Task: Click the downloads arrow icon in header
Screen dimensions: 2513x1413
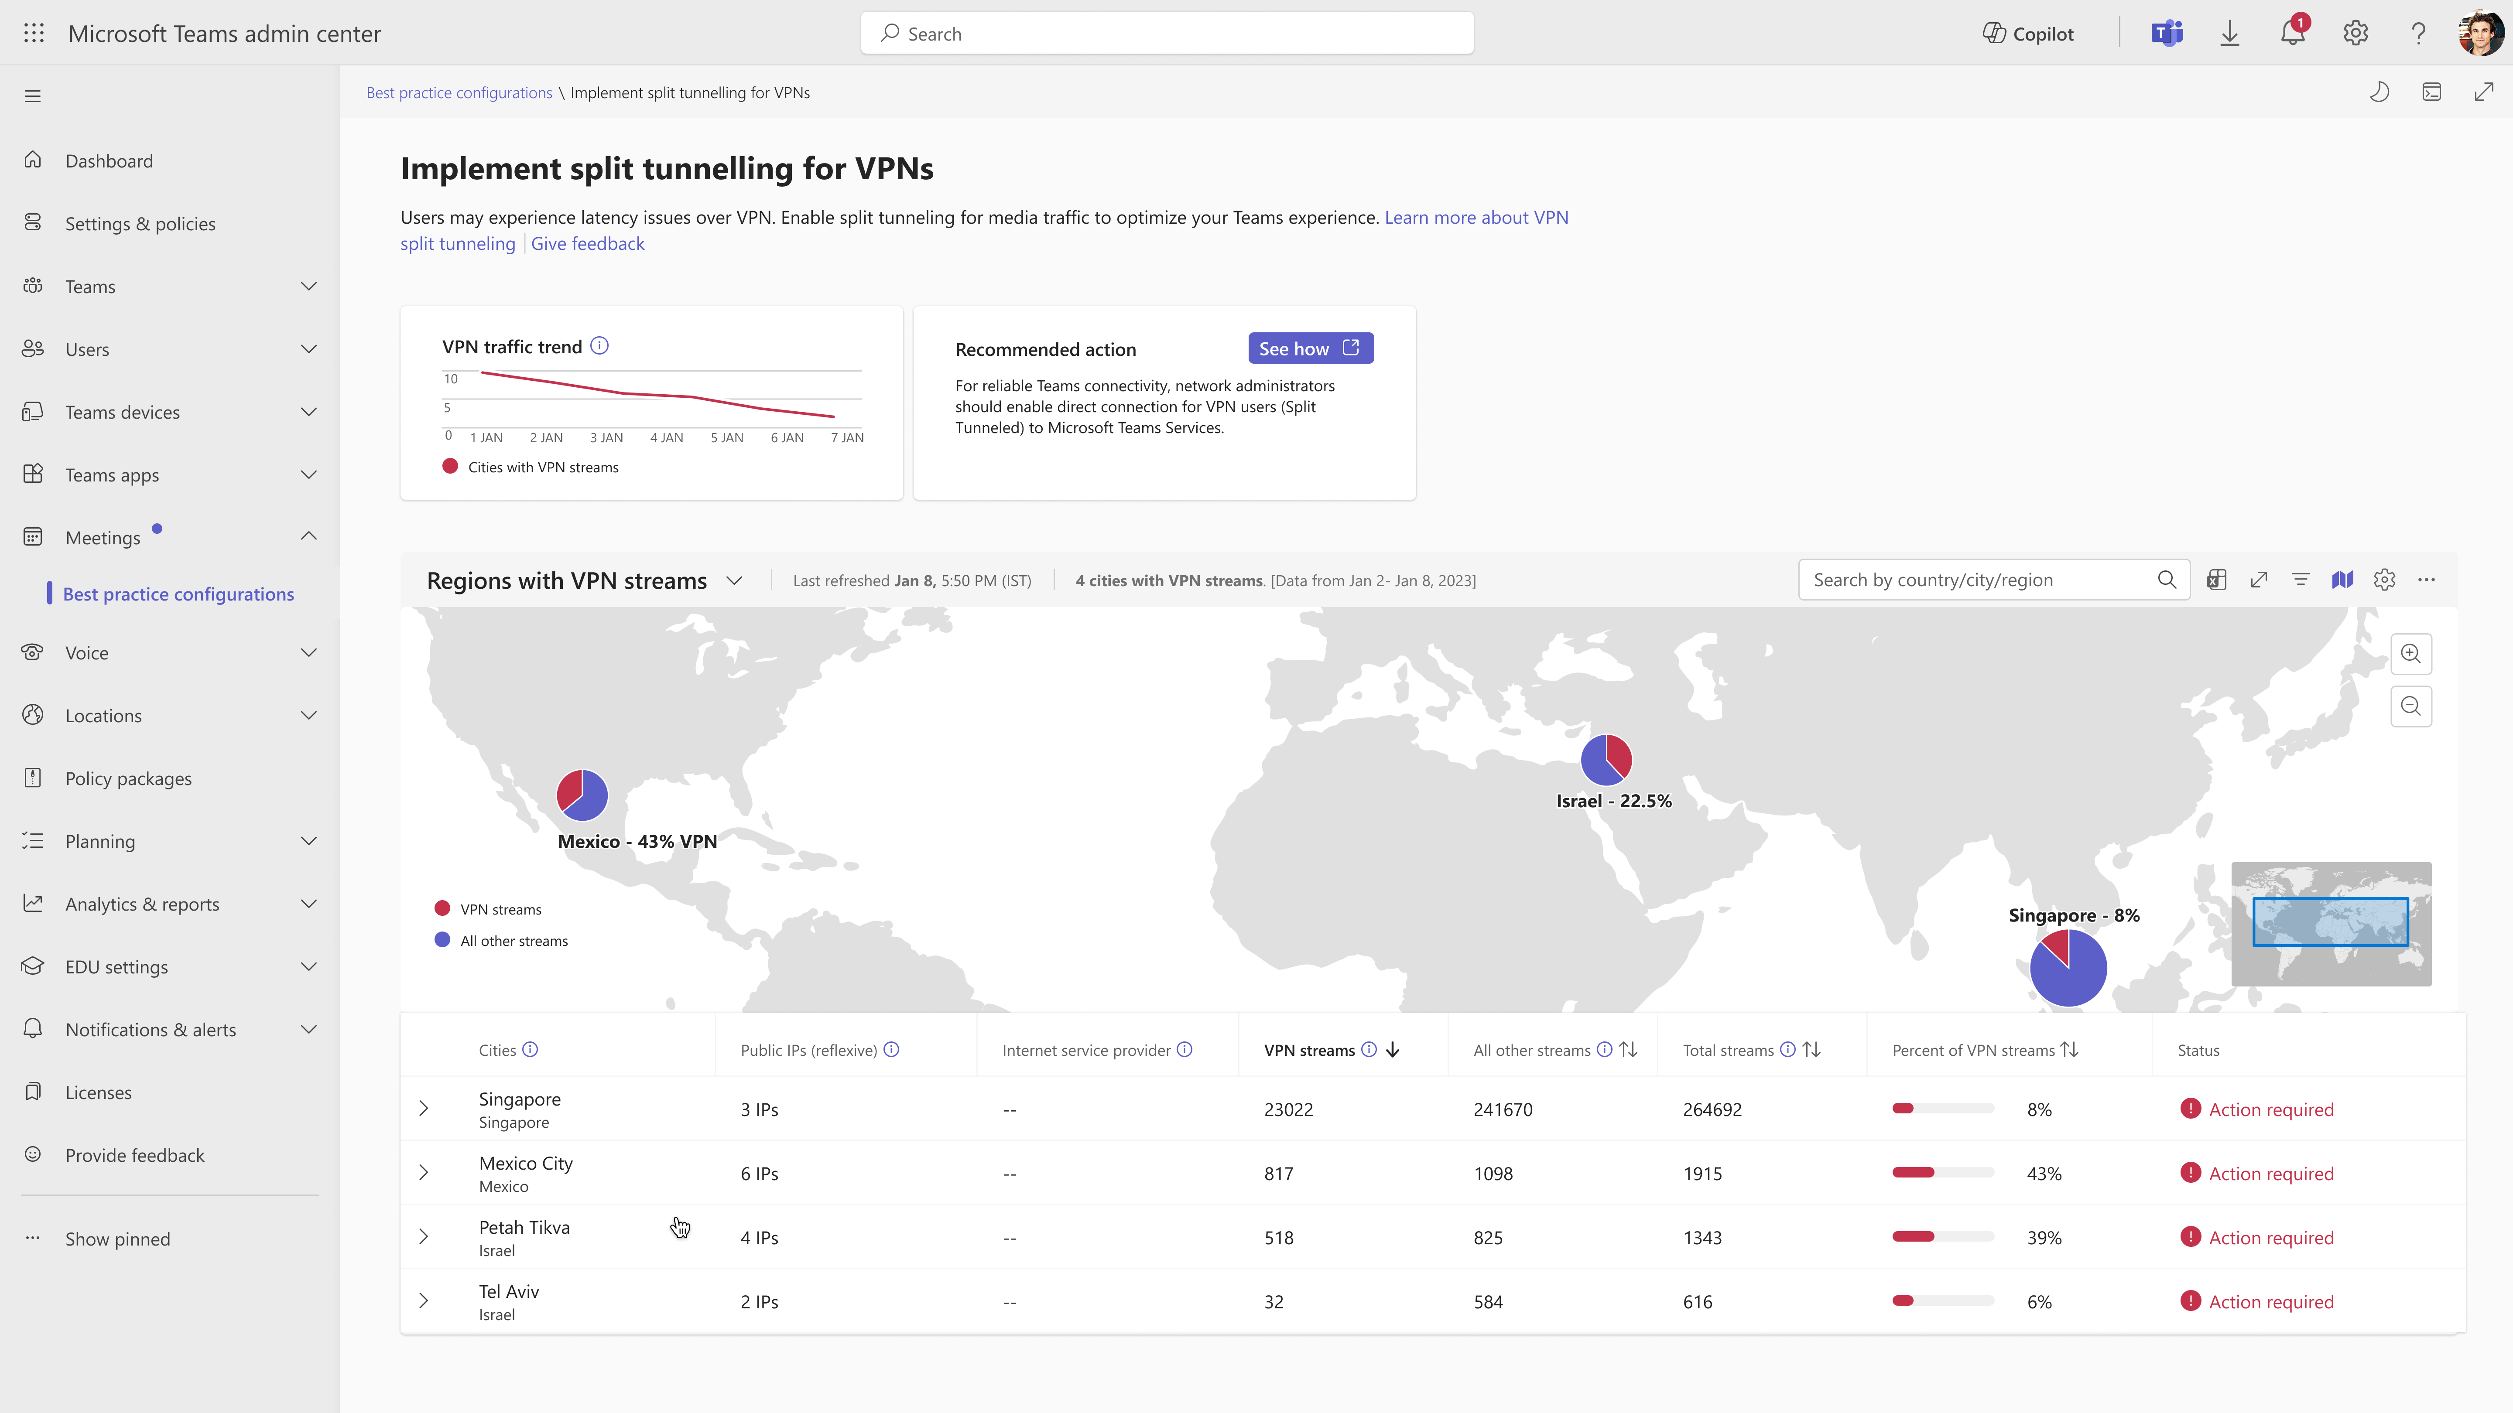Action: [x=2230, y=33]
